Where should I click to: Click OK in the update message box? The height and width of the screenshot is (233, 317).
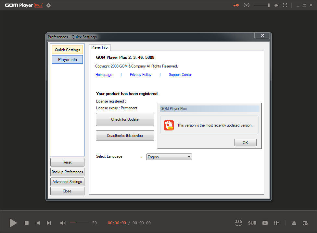pos(246,142)
